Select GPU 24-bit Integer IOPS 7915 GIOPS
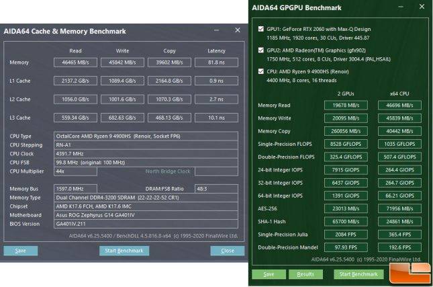The height and width of the screenshot is (287, 433). (346, 170)
